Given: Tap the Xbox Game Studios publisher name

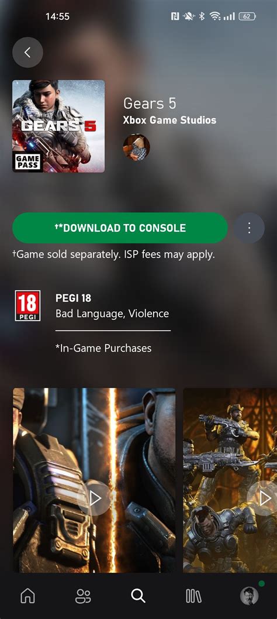Looking at the screenshot, I should (169, 120).
